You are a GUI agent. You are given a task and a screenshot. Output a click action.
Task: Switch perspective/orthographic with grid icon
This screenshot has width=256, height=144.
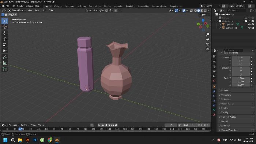[x=208, y=49]
